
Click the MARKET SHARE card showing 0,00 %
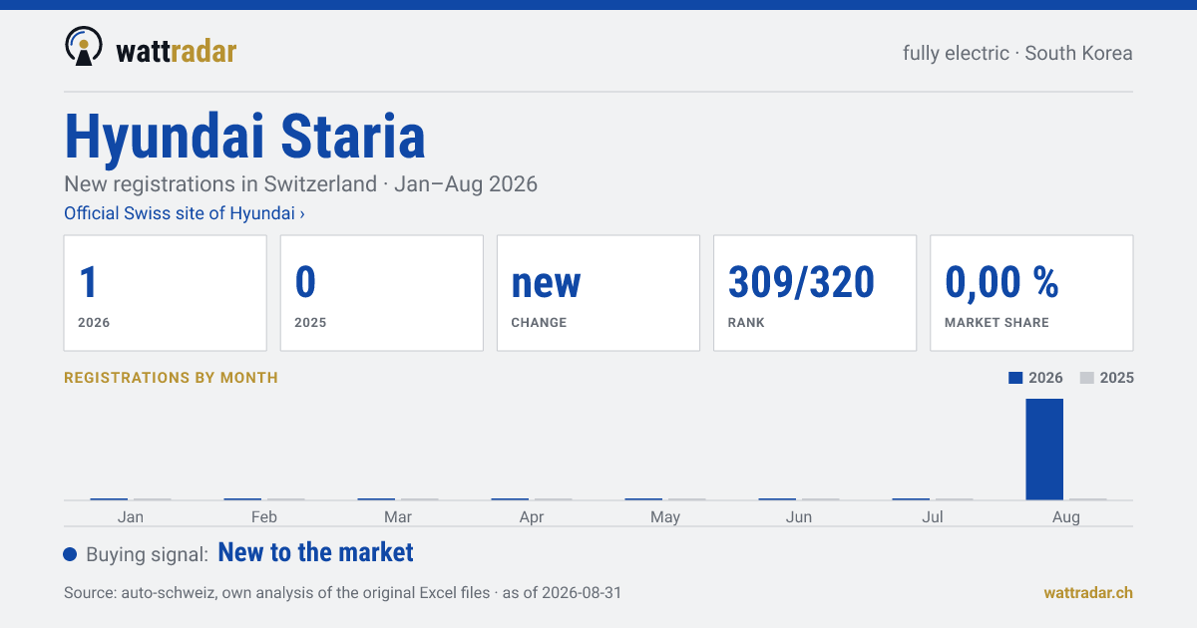[1031, 293]
